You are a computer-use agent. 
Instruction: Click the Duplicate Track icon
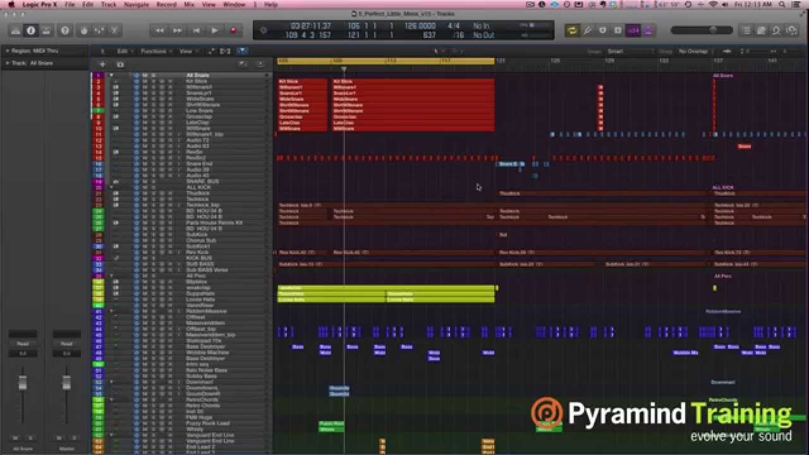tap(120, 64)
